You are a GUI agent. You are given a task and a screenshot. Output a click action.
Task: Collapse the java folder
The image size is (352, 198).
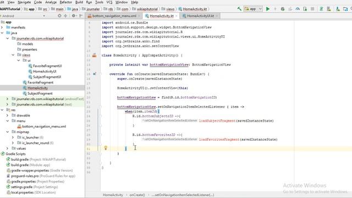point(2,33)
